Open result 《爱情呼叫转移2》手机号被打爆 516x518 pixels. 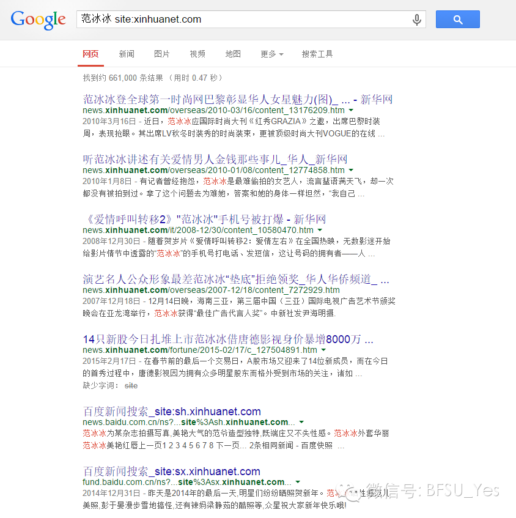pyautogui.click(x=204, y=219)
